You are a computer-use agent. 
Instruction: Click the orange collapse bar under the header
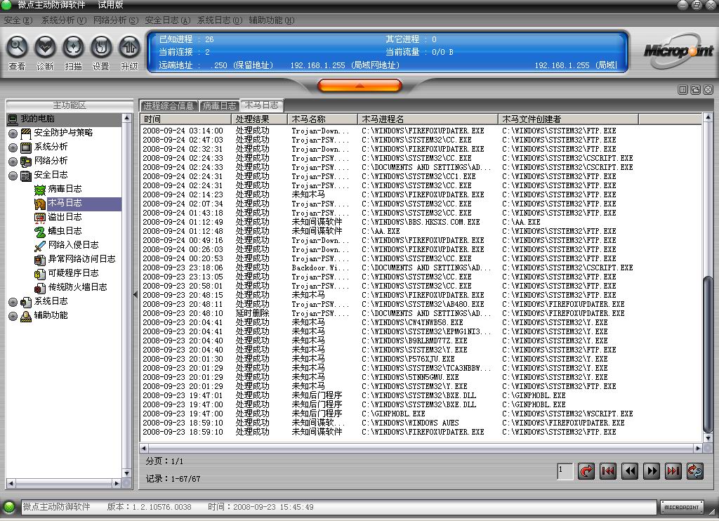pyautogui.click(x=359, y=86)
